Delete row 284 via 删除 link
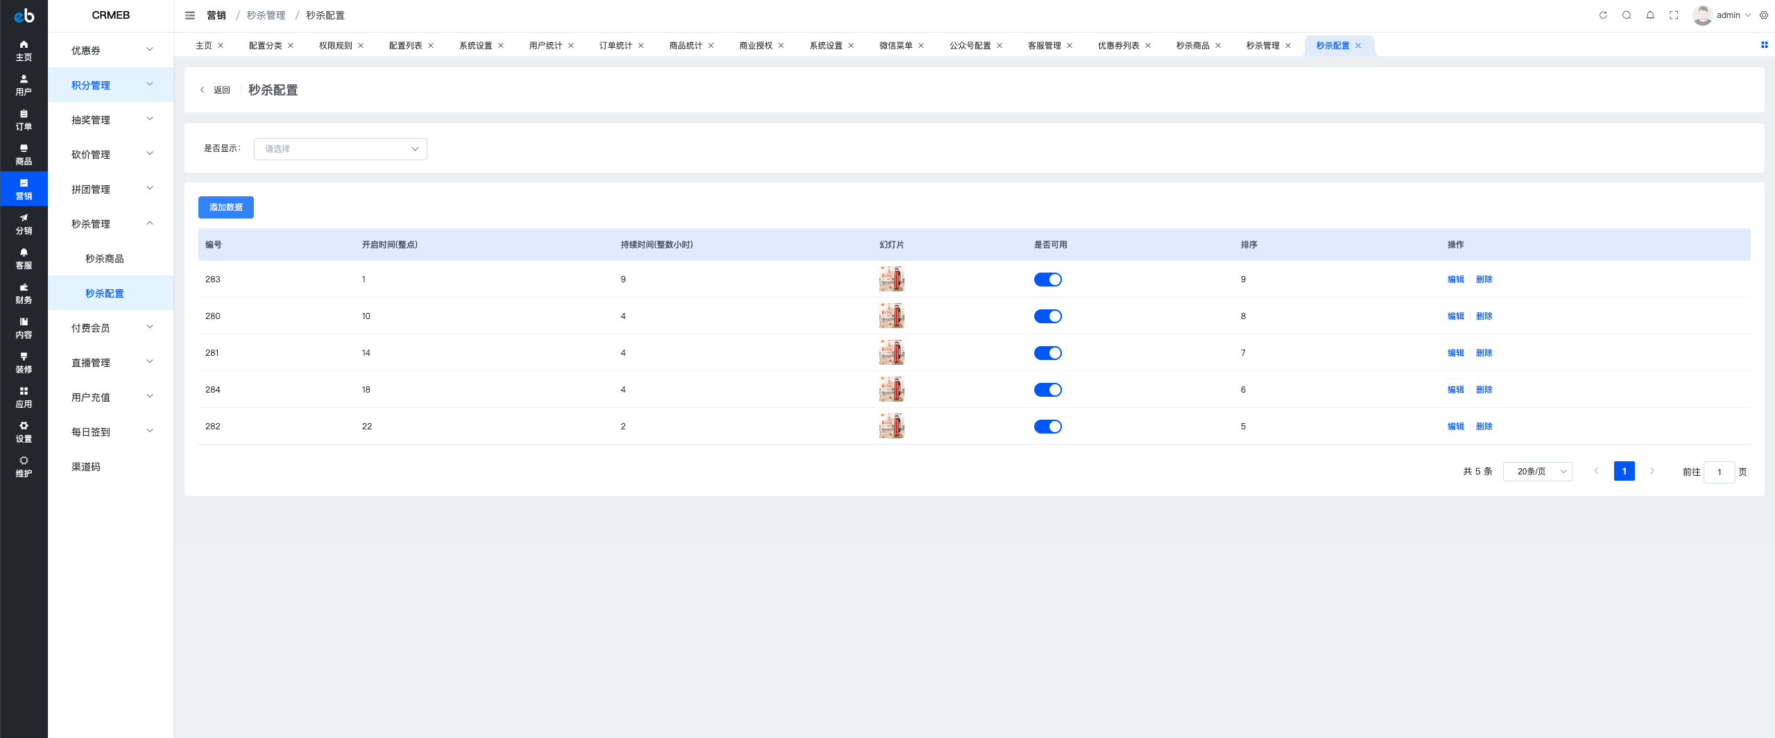Image resolution: width=1775 pixels, height=738 pixels. point(1484,390)
